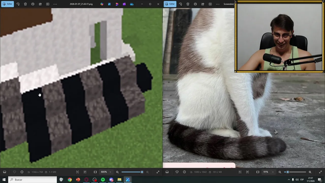Click the Minecraft screenshot image in left window
Screen dimensions: 325x183
tap(81, 88)
